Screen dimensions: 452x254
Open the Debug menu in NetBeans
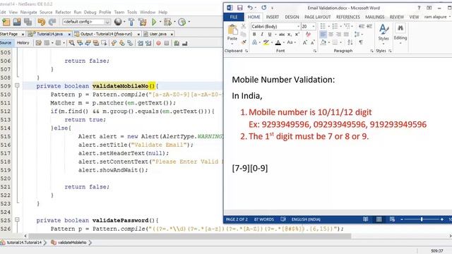click(x=90, y=12)
